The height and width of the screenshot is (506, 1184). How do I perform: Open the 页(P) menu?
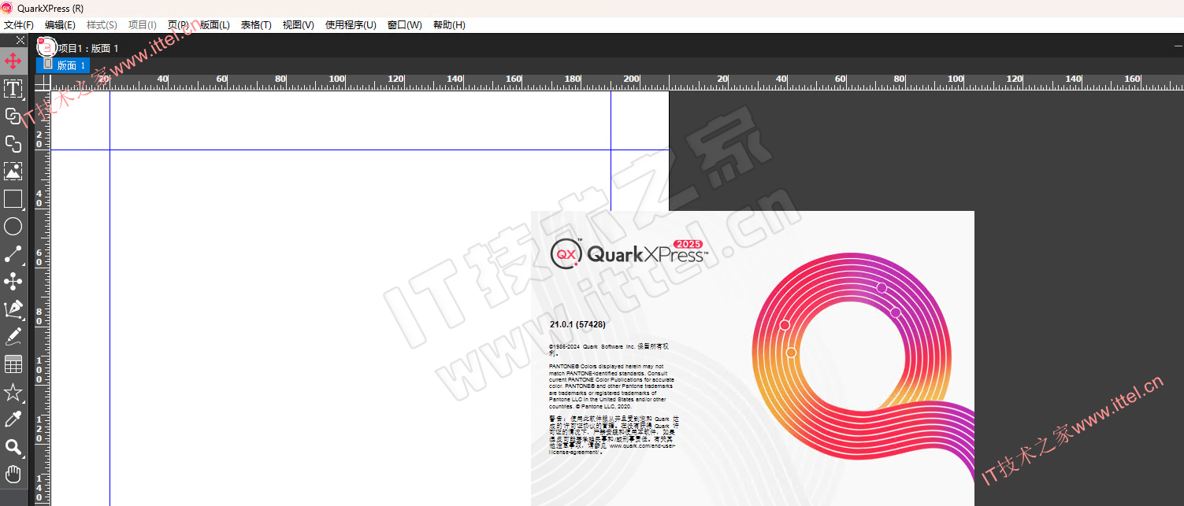pos(178,25)
